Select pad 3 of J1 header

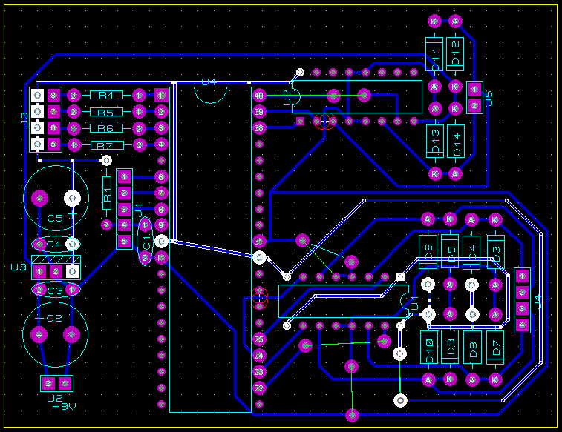[x=124, y=209]
